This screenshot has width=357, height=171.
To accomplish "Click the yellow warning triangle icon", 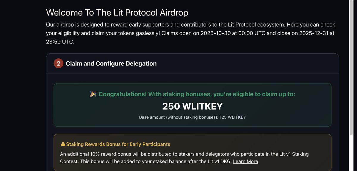I will pos(63,144).
